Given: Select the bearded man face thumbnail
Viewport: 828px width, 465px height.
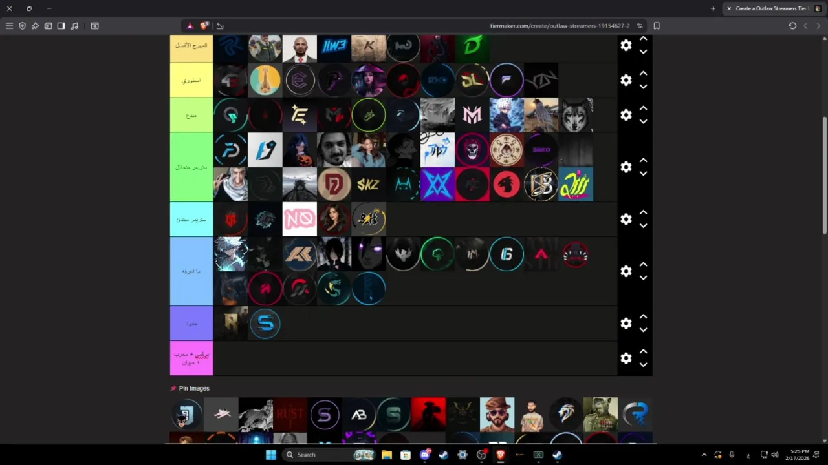Looking at the screenshot, I should pos(334,150).
